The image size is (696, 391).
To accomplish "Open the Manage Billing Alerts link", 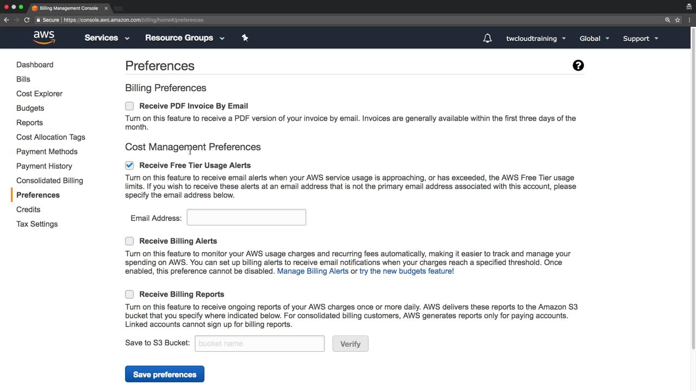I will [313, 271].
